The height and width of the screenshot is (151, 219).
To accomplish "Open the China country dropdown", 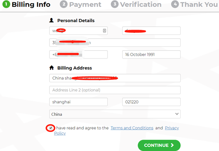I will [x=115, y=114].
